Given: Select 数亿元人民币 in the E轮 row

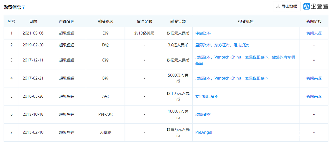Looking at the screenshot, I should tap(178, 33).
